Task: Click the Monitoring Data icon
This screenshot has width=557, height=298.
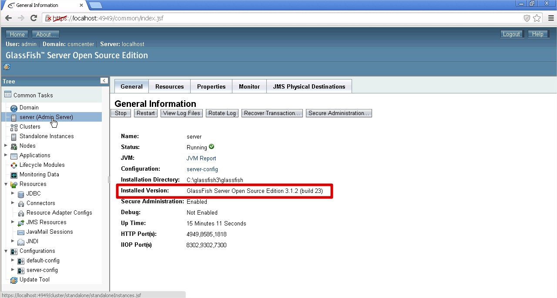Action: (x=13, y=174)
